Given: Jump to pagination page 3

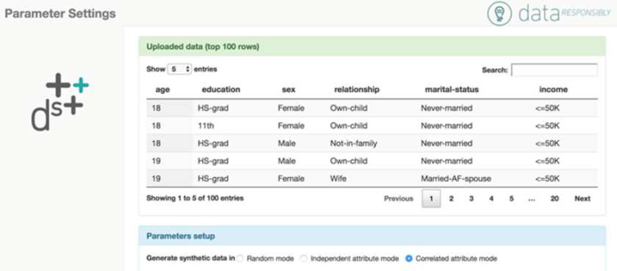Looking at the screenshot, I should point(471,198).
